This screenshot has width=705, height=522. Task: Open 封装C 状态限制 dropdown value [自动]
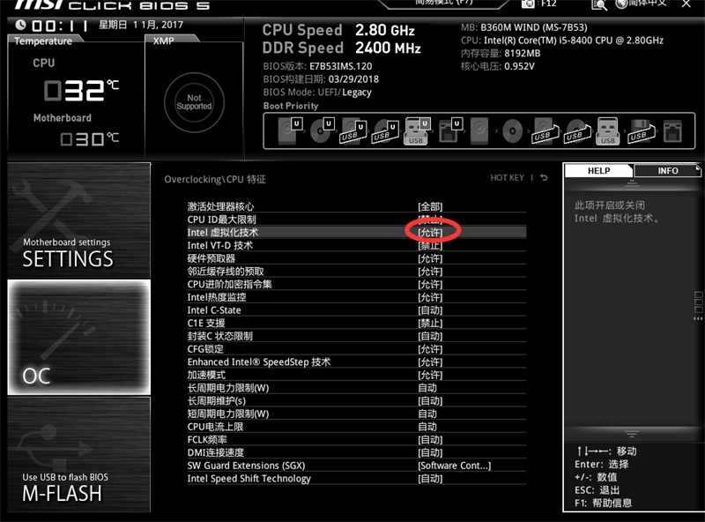(x=430, y=336)
